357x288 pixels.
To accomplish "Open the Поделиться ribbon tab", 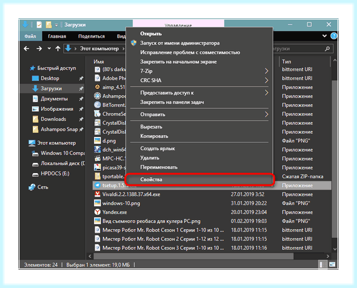I will 92,36.
